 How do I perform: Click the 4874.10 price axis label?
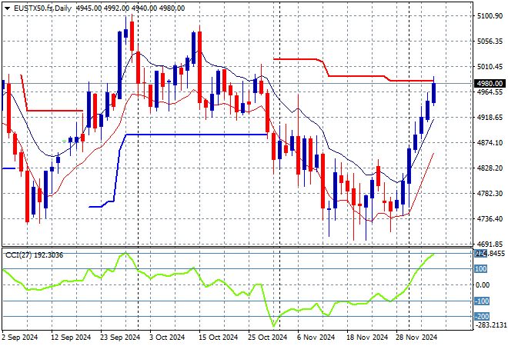pos(490,143)
